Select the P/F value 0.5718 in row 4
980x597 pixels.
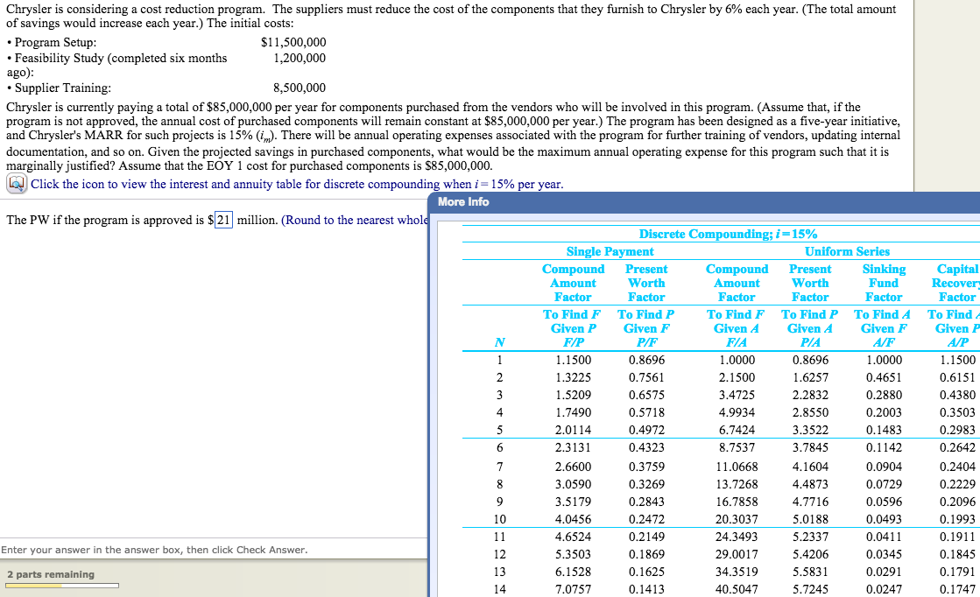(647, 412)
